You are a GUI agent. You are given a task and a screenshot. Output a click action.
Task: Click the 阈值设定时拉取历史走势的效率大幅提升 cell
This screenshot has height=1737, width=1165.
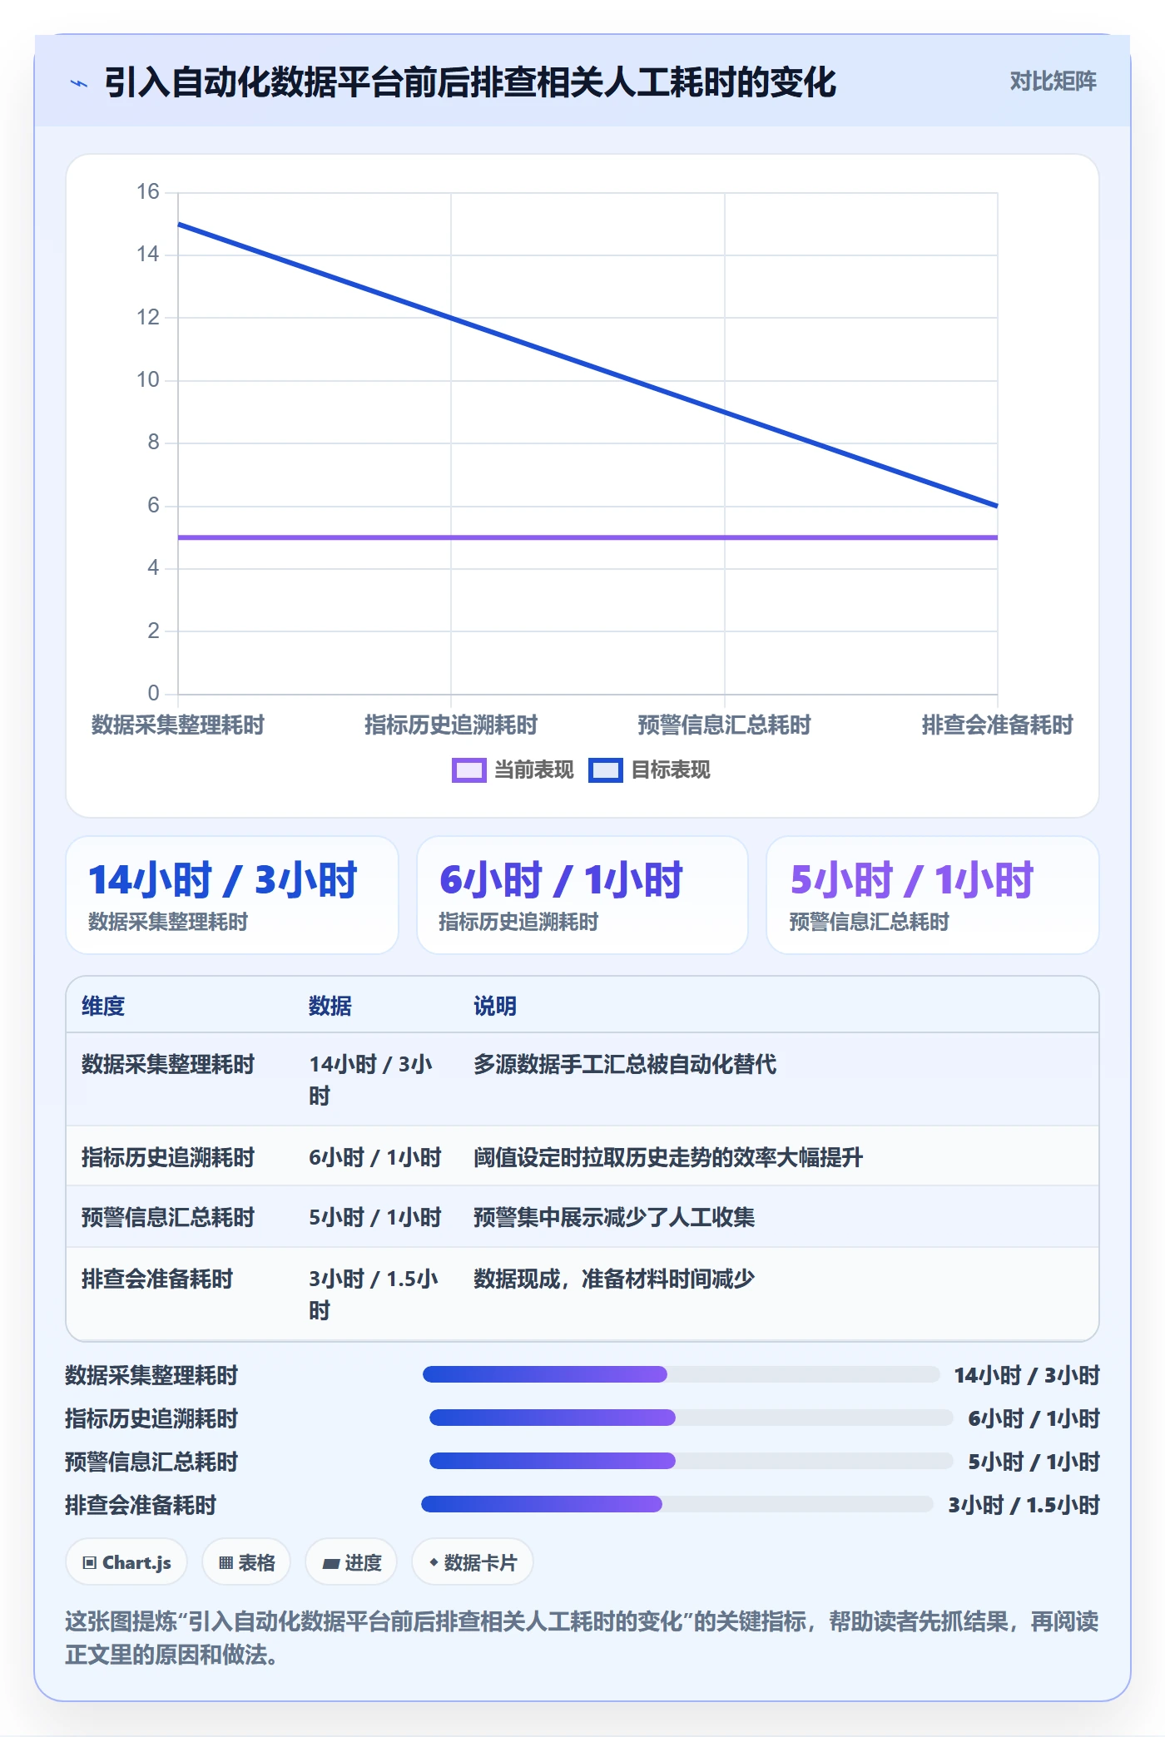pos(668,1157)
